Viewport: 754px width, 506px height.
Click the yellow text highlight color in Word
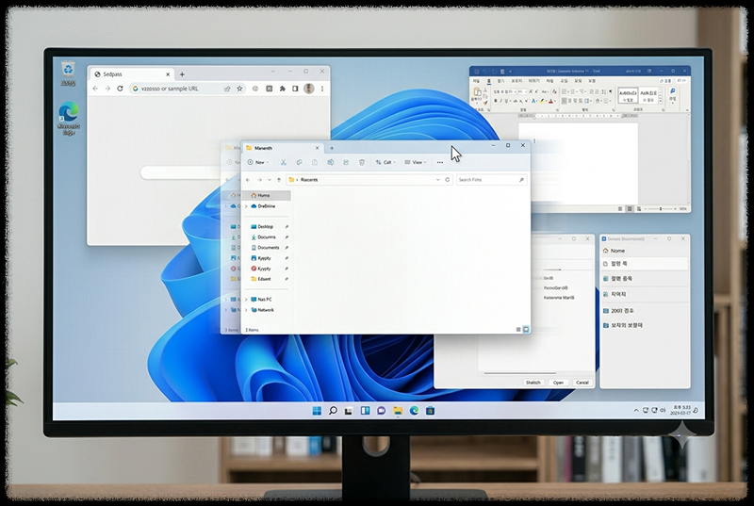[542, 101]
